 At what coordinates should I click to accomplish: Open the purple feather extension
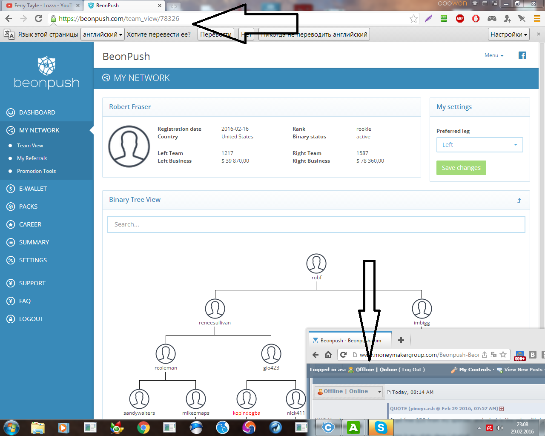pos(428,18)
